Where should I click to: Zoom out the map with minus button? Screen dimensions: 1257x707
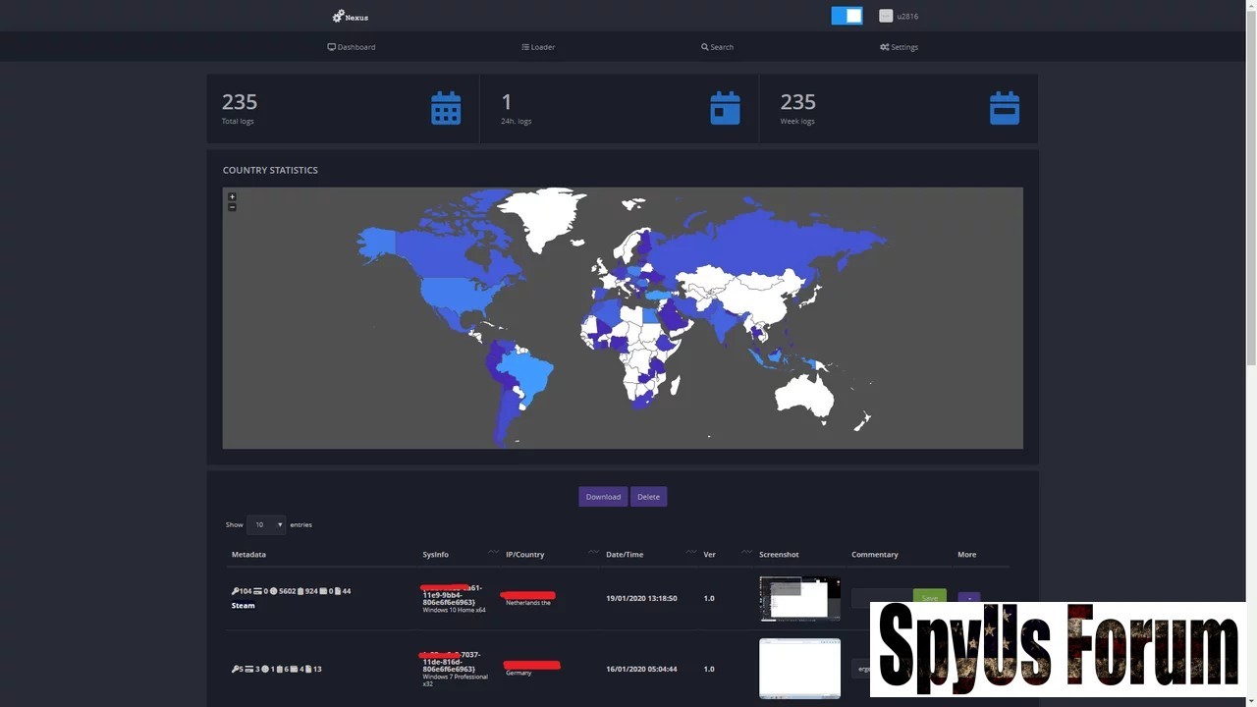[x=232, y=207]
